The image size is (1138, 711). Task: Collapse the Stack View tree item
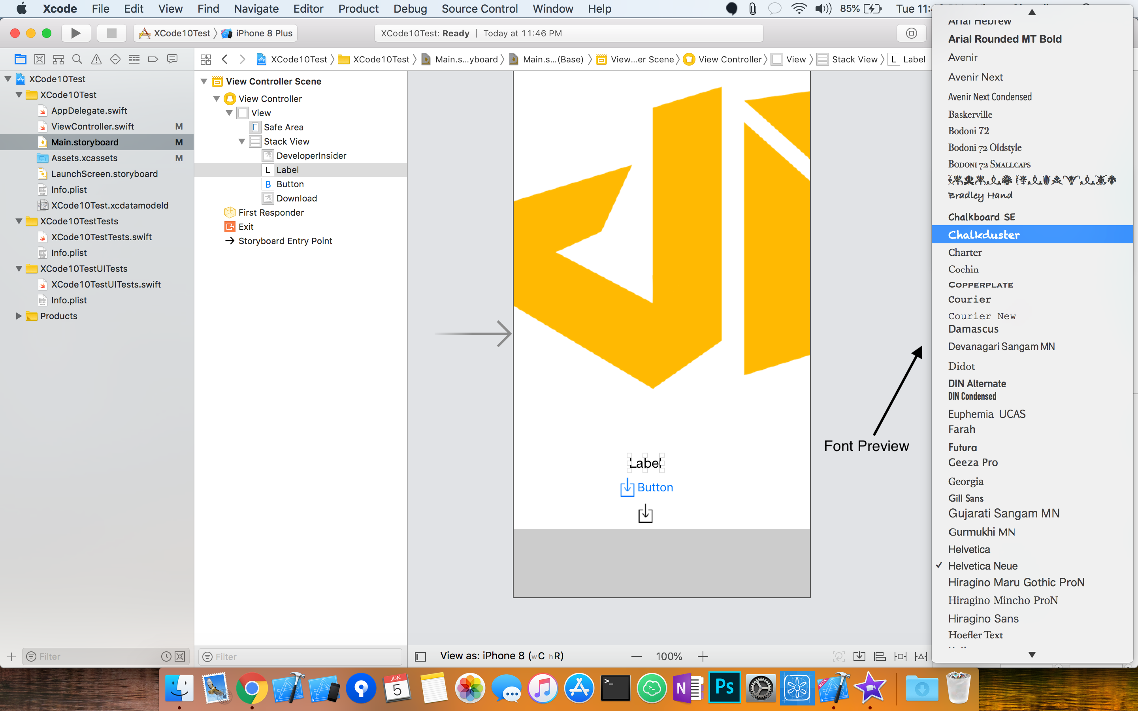pos(242,141)
